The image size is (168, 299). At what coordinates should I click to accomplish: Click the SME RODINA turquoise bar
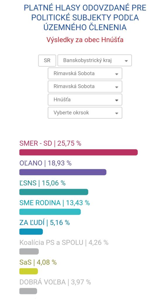pyautogui.click(x=50, y=212)
